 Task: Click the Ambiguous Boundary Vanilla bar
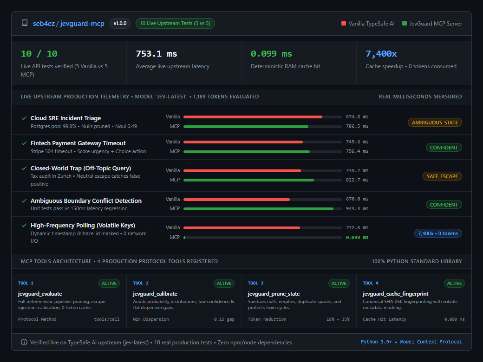click(263, 199)
